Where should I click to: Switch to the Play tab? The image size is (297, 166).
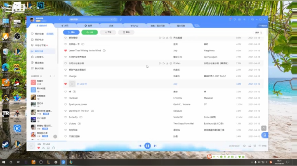pos(134,25)
